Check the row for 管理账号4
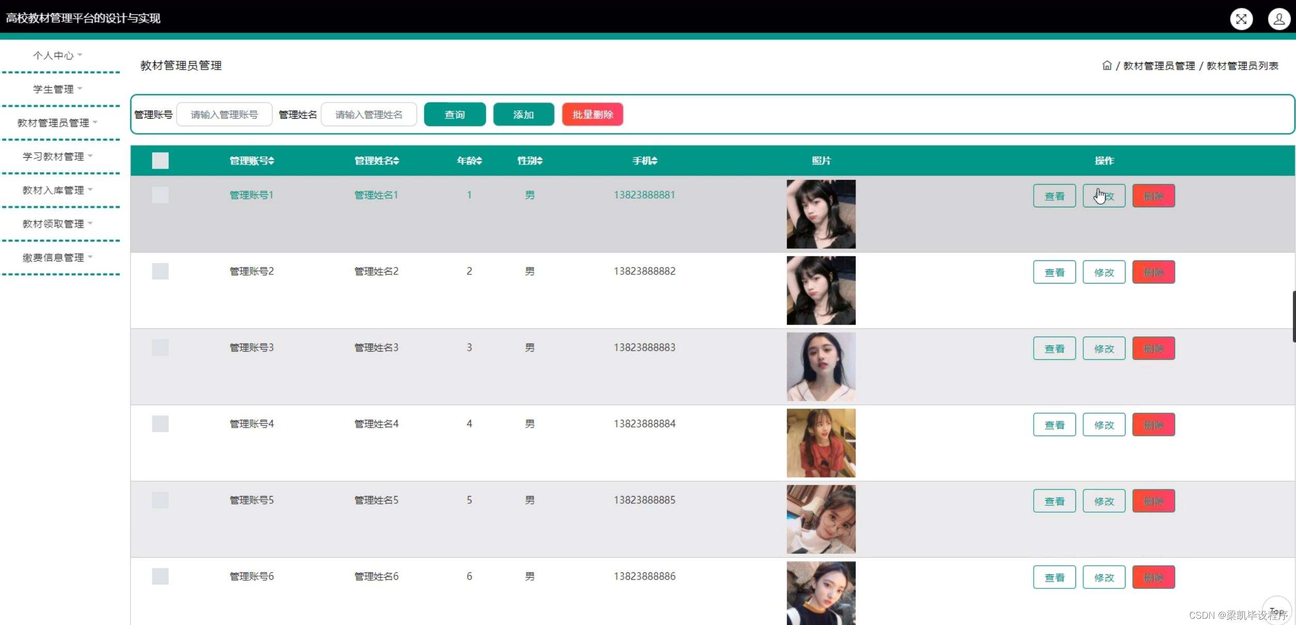Viewport: 1296px width, 625px height. coord(160,424)
